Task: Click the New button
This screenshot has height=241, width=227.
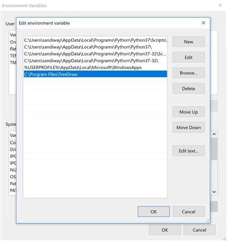Action: click(x=189, y=42)
